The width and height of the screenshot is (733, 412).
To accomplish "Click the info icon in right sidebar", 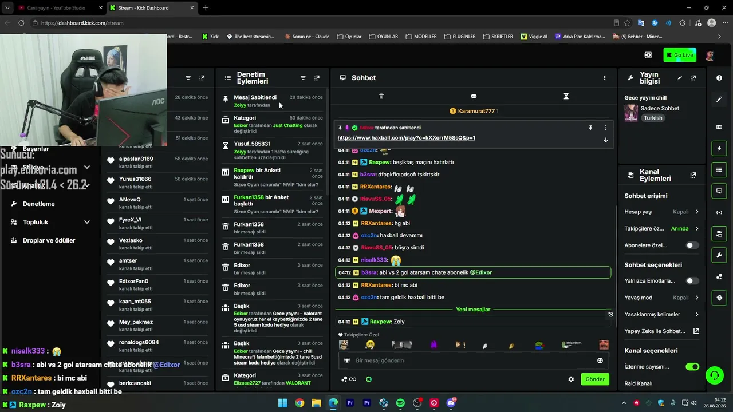I will [x=719, y=78].
